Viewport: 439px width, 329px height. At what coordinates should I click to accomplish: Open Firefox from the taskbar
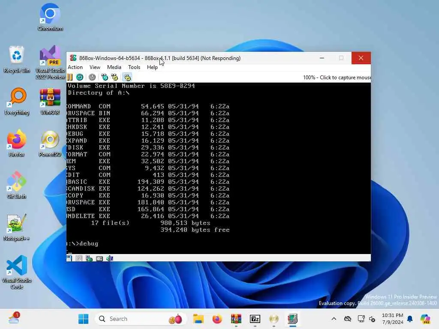pos(217,319)
